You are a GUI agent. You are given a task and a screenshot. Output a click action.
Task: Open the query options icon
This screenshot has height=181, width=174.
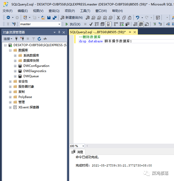pos(102,24)
